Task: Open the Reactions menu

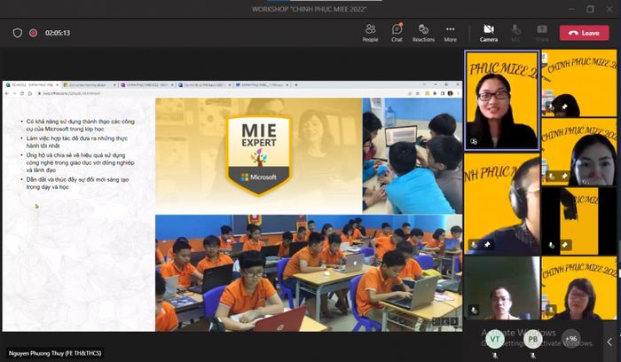Action: (x=423, y=33)
